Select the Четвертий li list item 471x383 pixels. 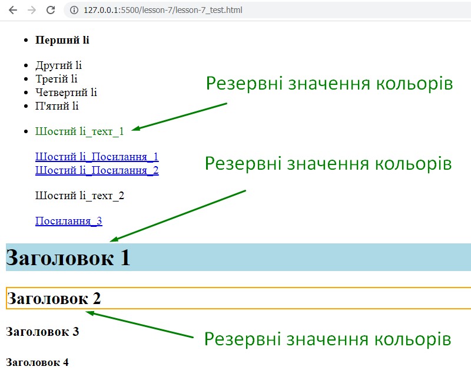pyautogui.click(x=66, y=93)
